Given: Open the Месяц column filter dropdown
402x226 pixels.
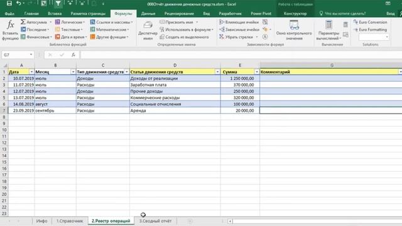Looking at the screenshot, I should (73, 72).
